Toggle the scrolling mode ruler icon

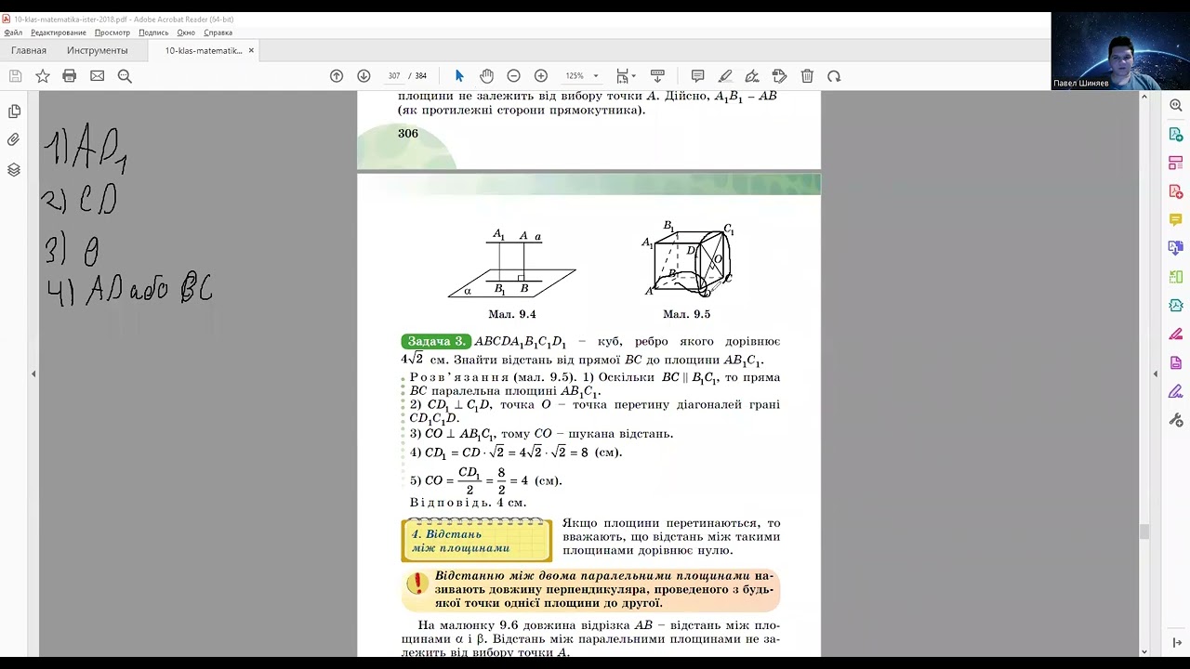[x=657, y=76]
